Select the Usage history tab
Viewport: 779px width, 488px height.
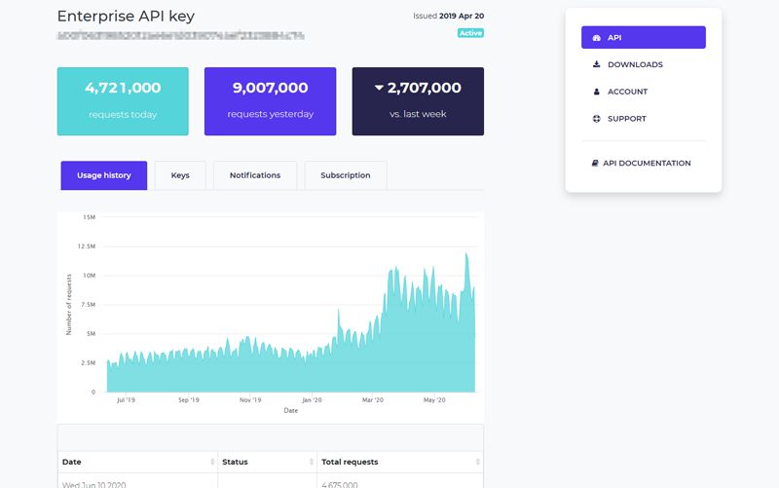coord(103,175)
